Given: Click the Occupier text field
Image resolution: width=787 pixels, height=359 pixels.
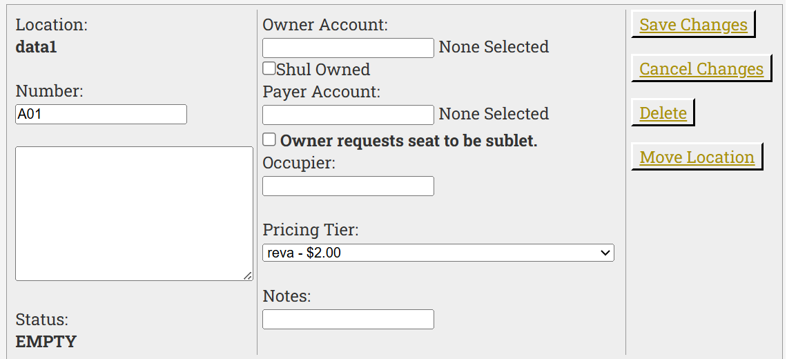Looking at the screenshot, I should pyautogui.click(x=348, y=186).
